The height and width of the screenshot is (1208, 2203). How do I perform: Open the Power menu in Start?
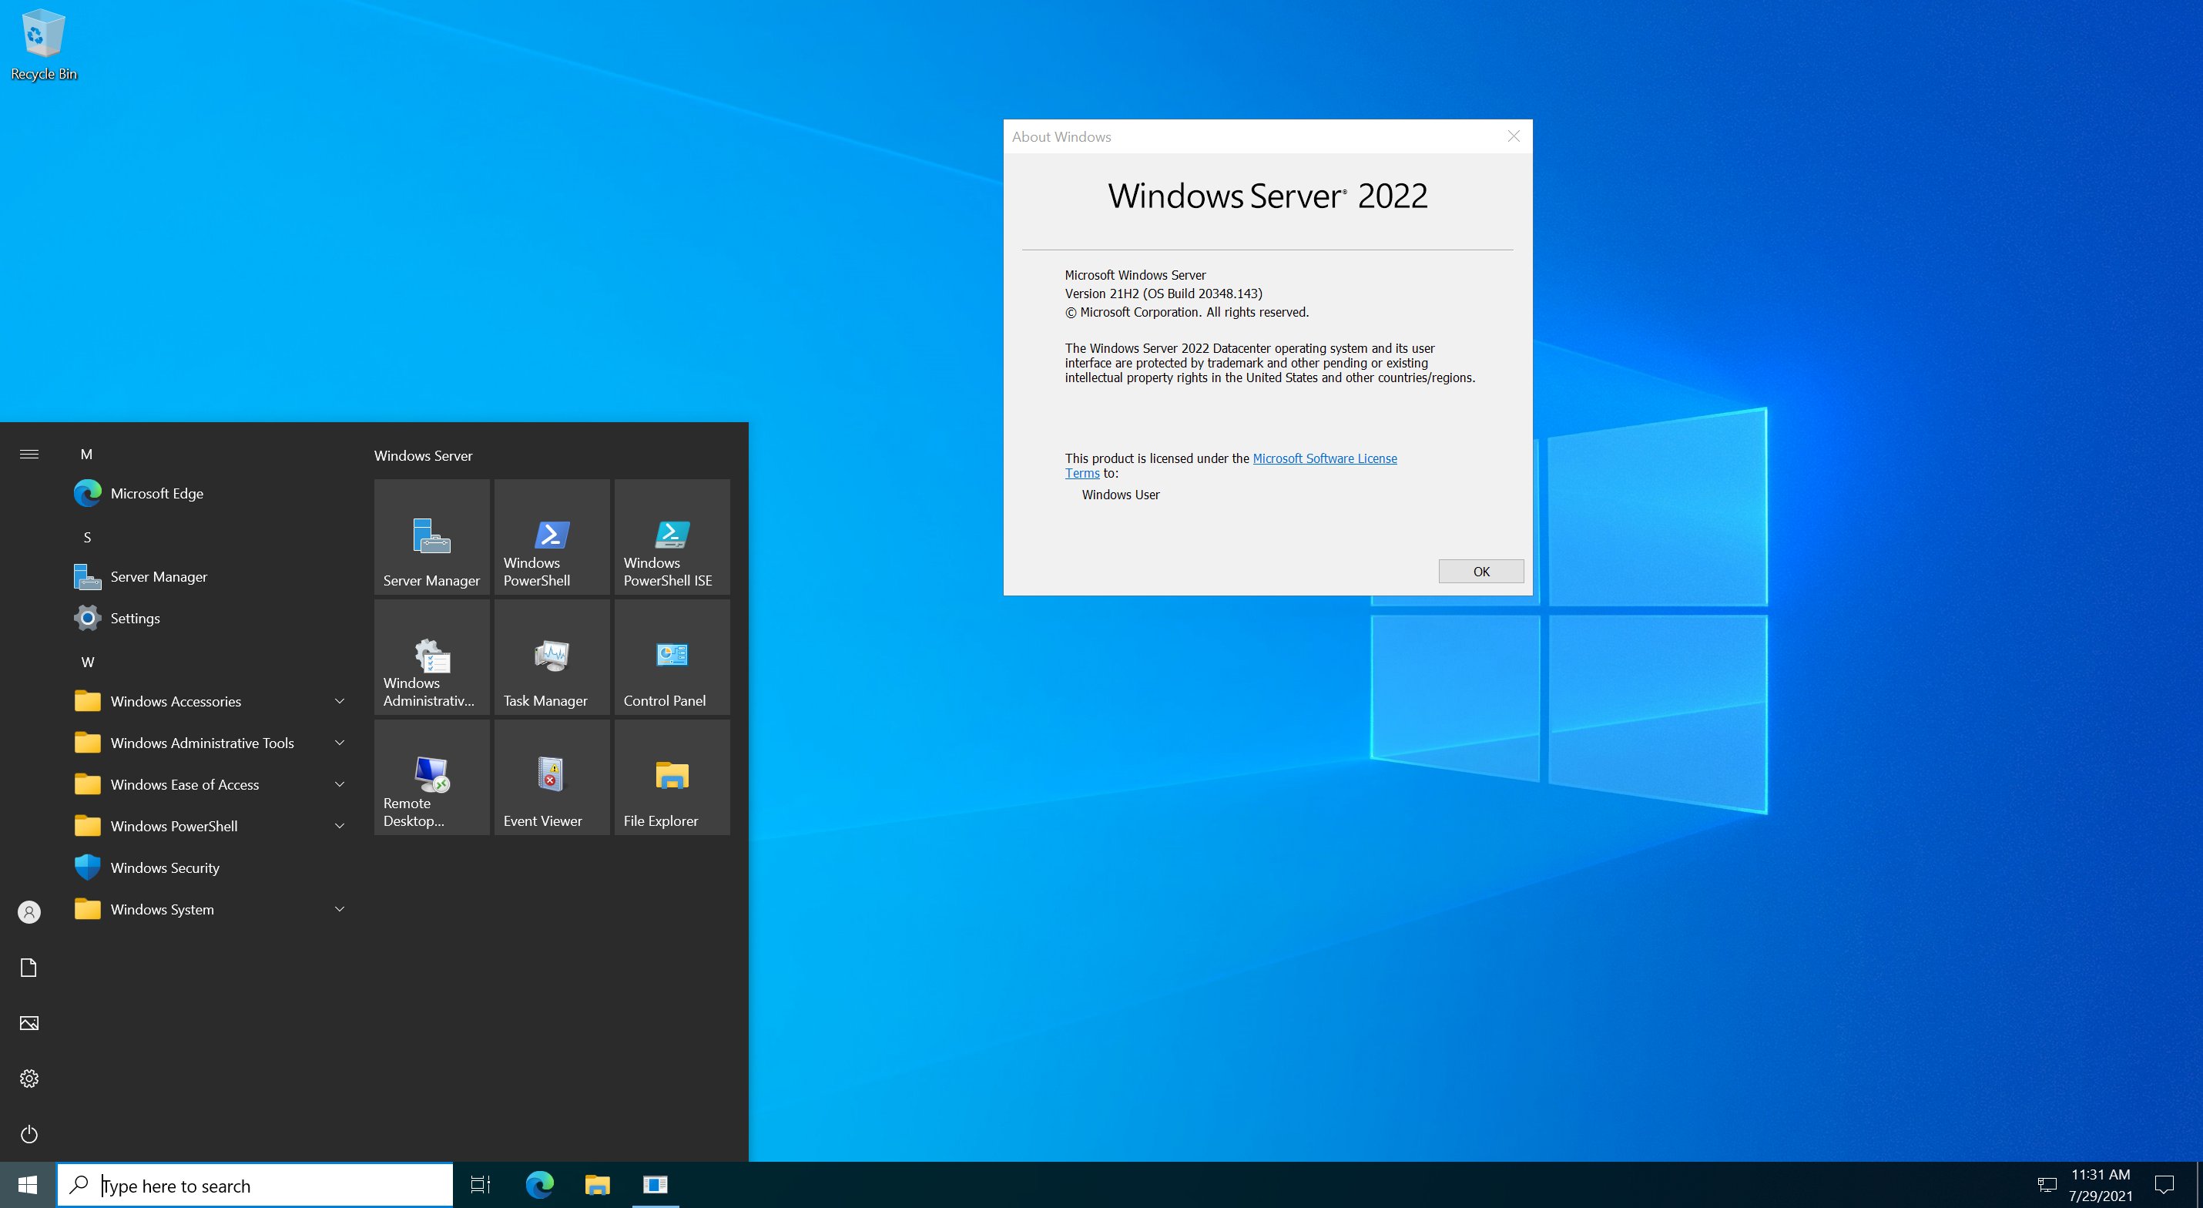click(x=29, y=1134)
